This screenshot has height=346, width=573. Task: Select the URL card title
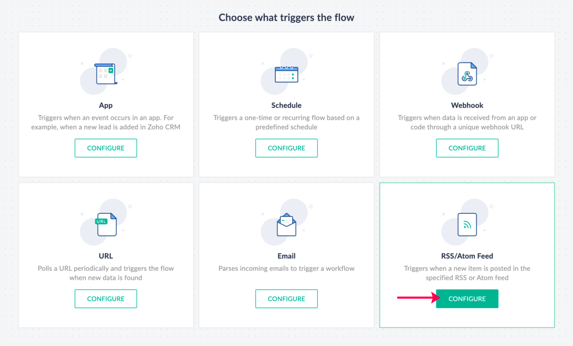click(x=106, y=256)
